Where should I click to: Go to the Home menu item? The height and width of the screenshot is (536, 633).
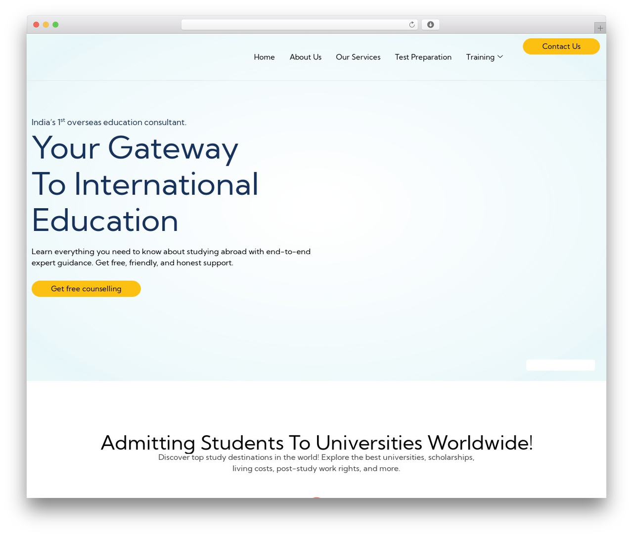(264, 57)
